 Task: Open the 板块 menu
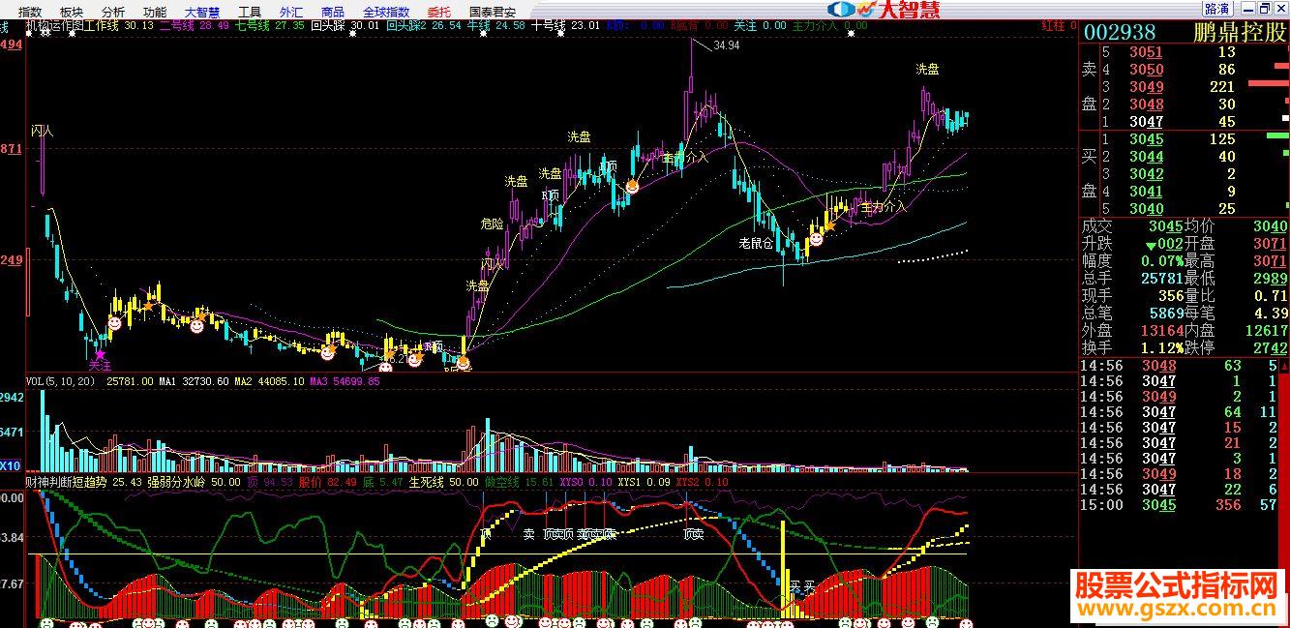[x=72, y=12]
